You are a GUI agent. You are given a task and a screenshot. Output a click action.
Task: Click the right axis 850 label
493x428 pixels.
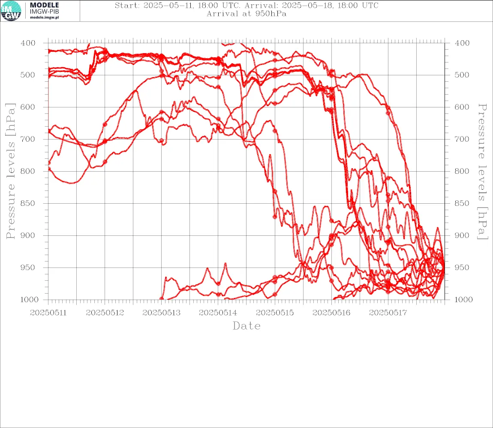[x=462, y=203]
